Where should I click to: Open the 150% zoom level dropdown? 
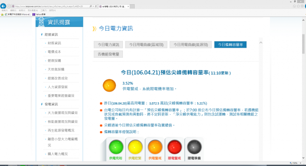pos(300,163)
